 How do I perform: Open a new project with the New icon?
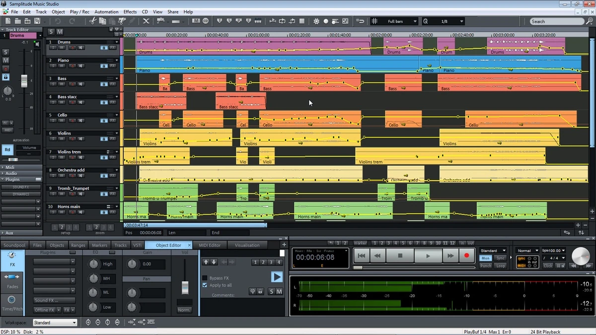point(7,21)
